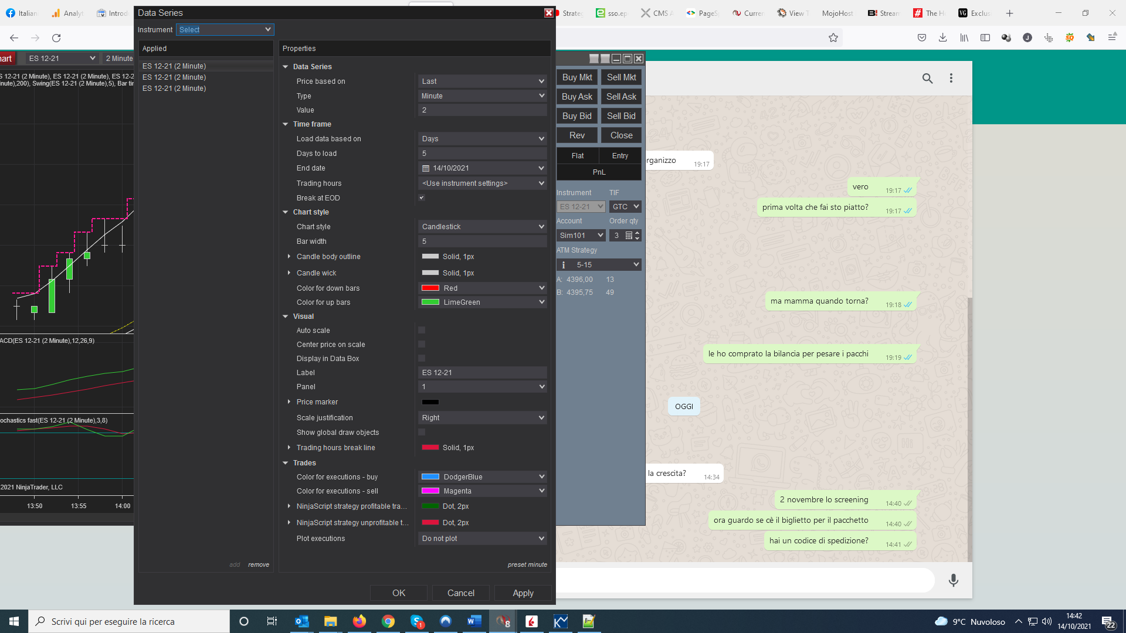
Task: Click the Price marker black color swatch
Action: coord(430,402)
